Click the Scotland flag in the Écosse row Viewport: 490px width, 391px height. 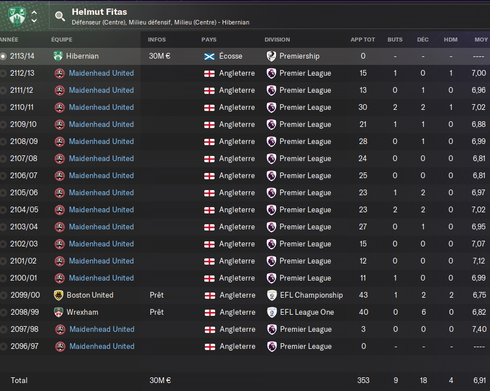[x=209, y=56]
